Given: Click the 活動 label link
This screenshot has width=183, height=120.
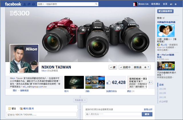Looking at the screenshot, I should click(87, 91).
